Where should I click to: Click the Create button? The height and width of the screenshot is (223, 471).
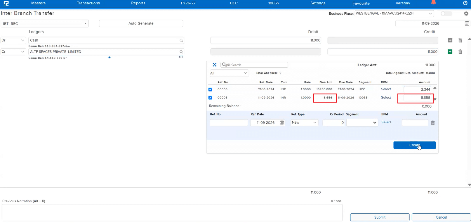click(414, 145)
